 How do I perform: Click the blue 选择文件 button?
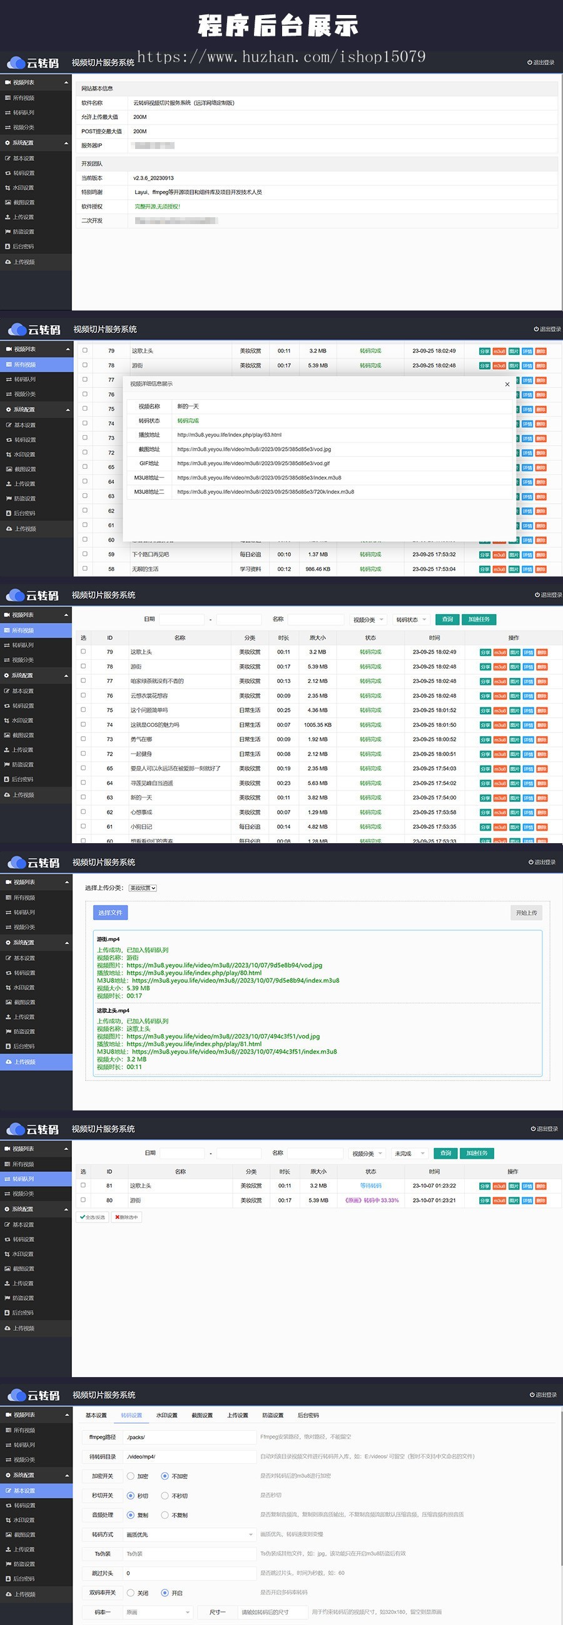click(110, 913)
